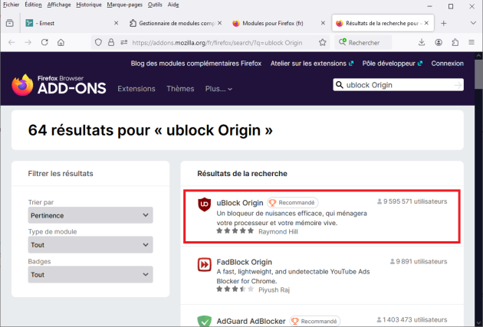Viewport: 483px width, 327px height.
Task: Open the downloads panel icon
Action: [x=422, y=42]
